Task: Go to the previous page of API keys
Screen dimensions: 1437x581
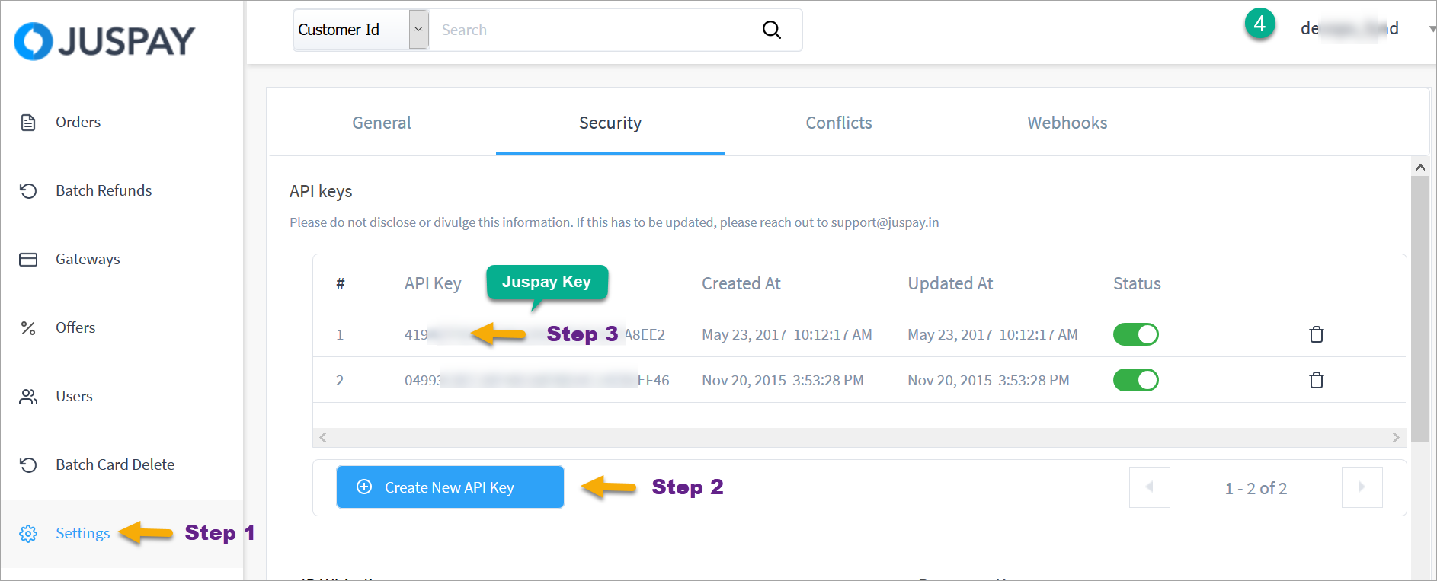Action: [1150, 487]
